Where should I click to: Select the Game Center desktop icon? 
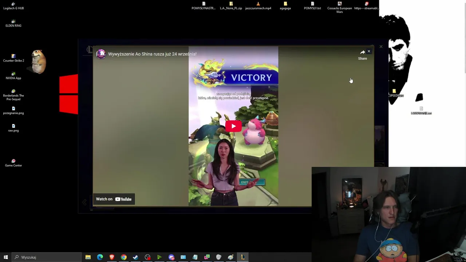click(13, 163)
